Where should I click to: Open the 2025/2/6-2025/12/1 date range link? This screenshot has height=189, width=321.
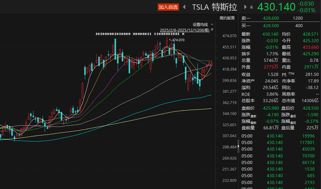point(184,30)
